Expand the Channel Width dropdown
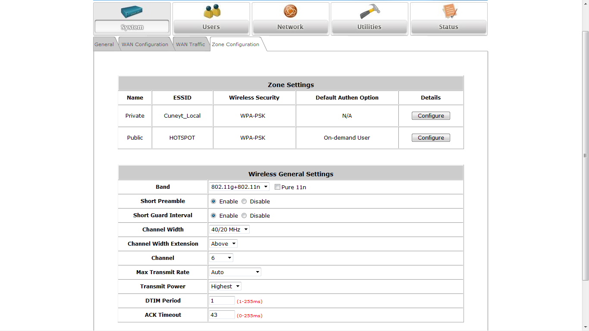 [229, 230]
